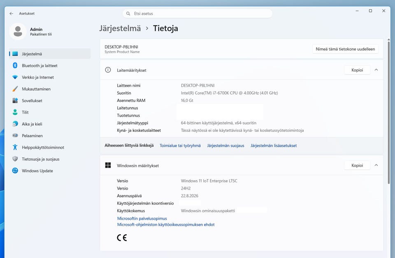Copy device specifications with Kopioi button
This screenshot has width=395, height=258.
357,70
